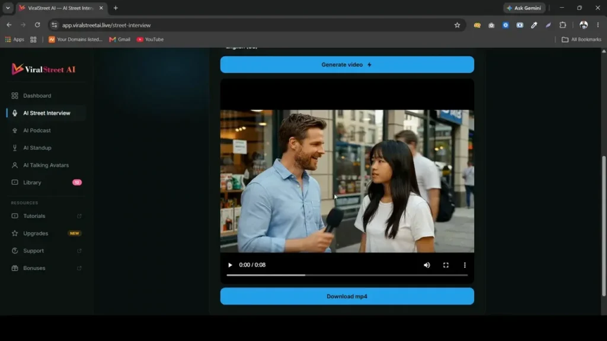The image size is (607, 341).
Task: Expand the tab search dropdown arrow
Action: tap(8, 8)
